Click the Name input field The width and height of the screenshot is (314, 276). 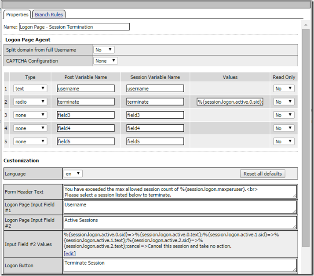[x=74, y=27]
